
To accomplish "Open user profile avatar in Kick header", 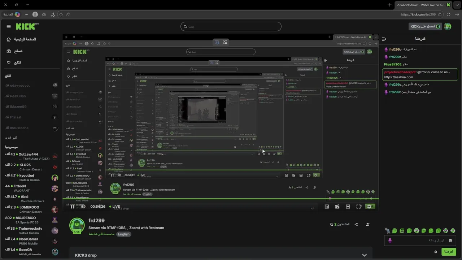I will pyautogui.click(x=448, y=26).
